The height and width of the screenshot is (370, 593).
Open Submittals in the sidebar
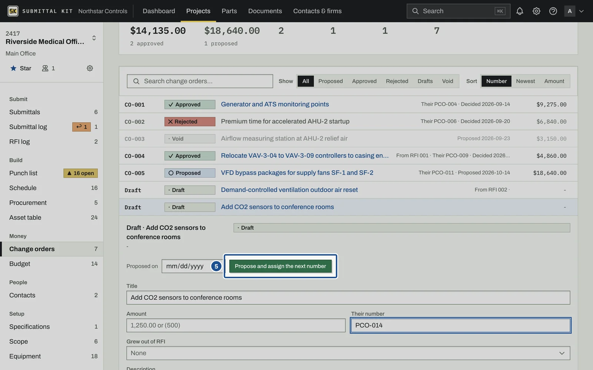pyautogui.click(x=52, y=112)
